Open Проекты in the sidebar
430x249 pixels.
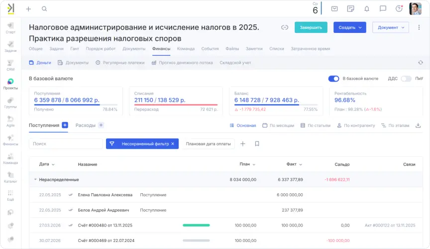coord(10,84)
